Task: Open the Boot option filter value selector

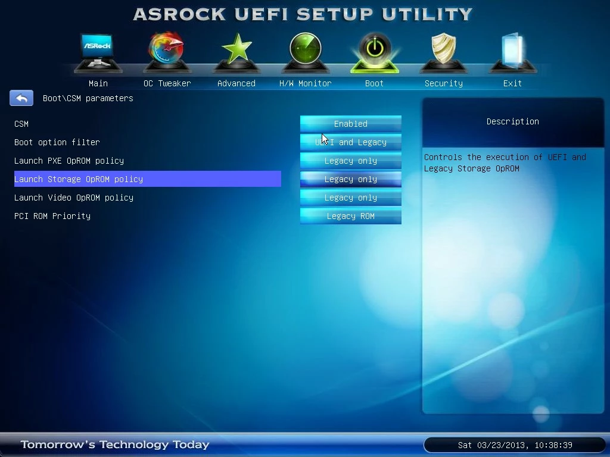Action: point(350,142)
